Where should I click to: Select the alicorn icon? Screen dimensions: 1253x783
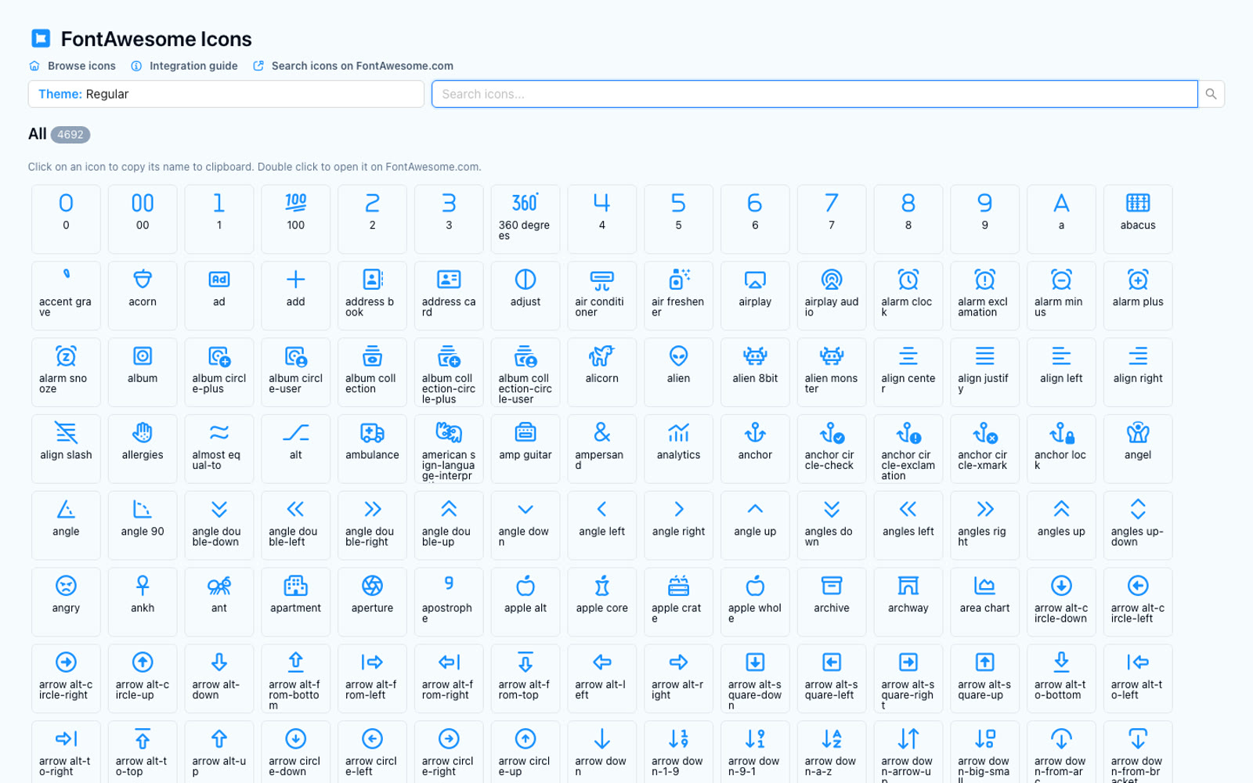(601, 372)
